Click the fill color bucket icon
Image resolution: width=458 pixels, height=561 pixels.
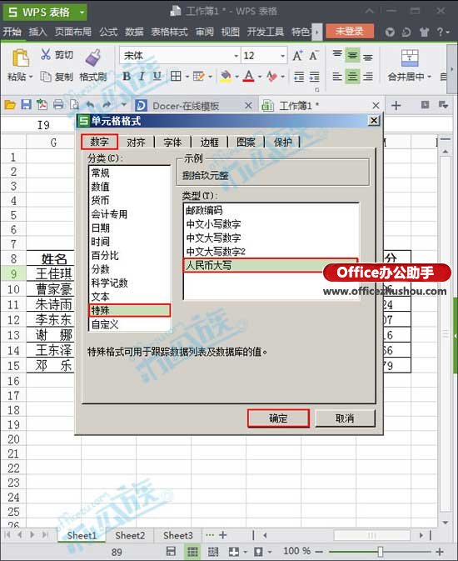coord(226,76)
